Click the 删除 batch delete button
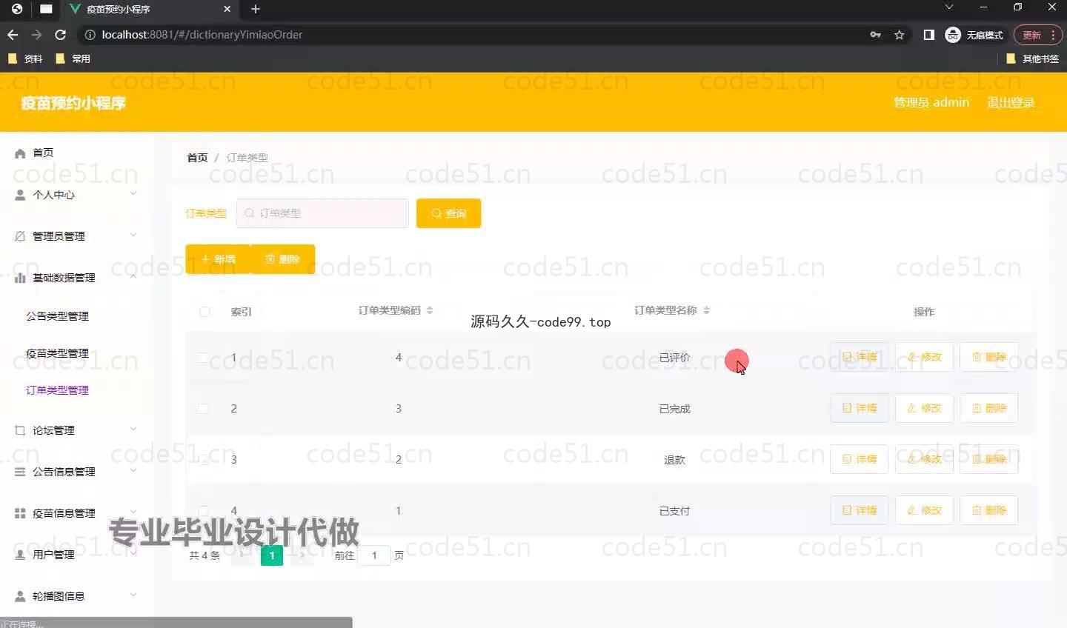This screenshot has height=628, width=1067. [283, 259]
